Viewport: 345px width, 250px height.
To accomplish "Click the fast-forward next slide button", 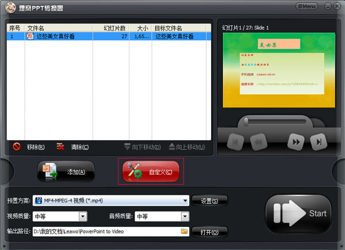I will pyautogui.click(x=296, y=143).
